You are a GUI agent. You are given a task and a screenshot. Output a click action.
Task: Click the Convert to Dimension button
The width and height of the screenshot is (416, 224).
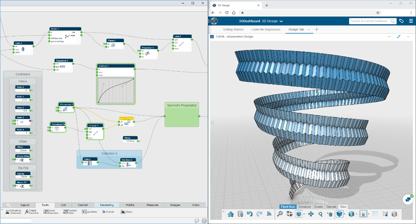[x=13, y=212]
